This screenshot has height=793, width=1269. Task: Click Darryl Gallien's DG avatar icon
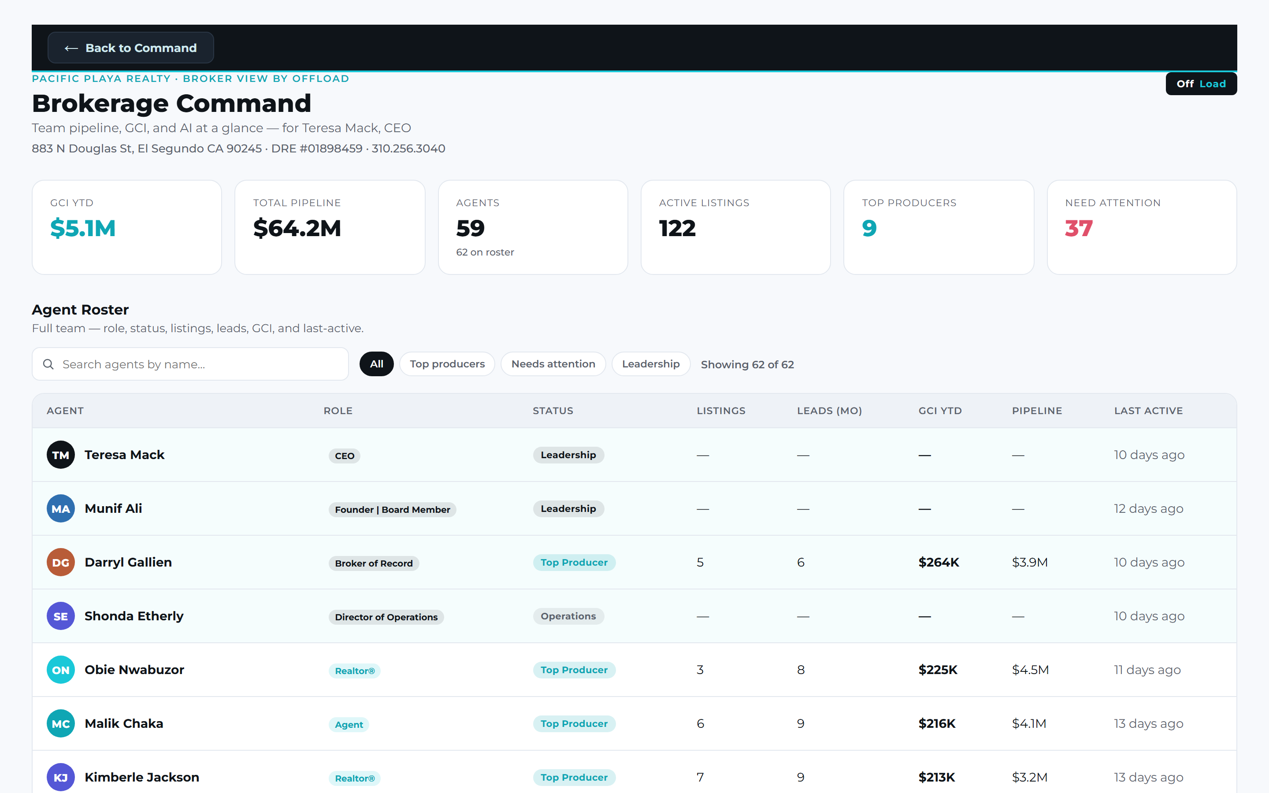[x=60, y=562]
